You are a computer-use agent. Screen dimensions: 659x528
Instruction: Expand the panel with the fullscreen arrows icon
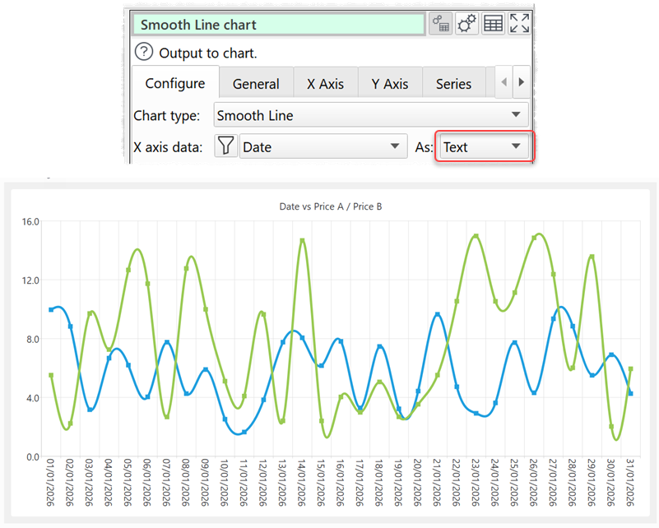519,24
